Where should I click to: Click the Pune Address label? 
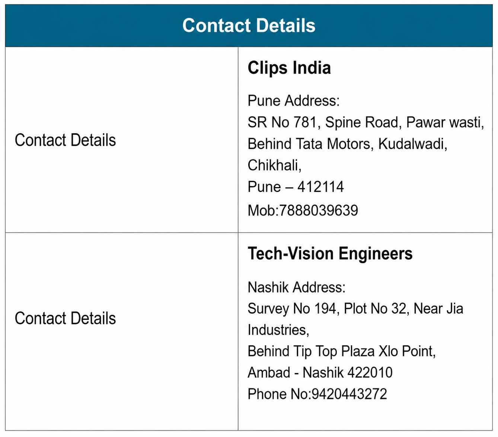[294, 101]
